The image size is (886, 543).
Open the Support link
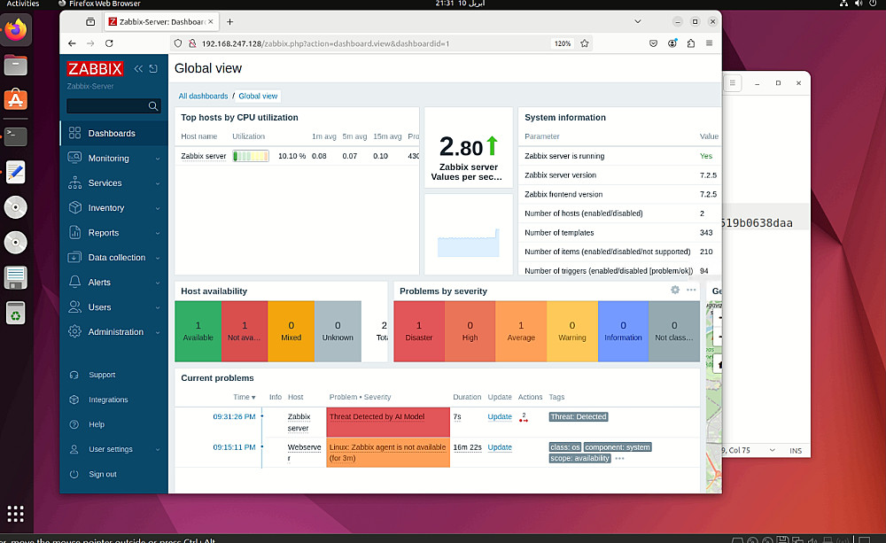tap(102, 375)
